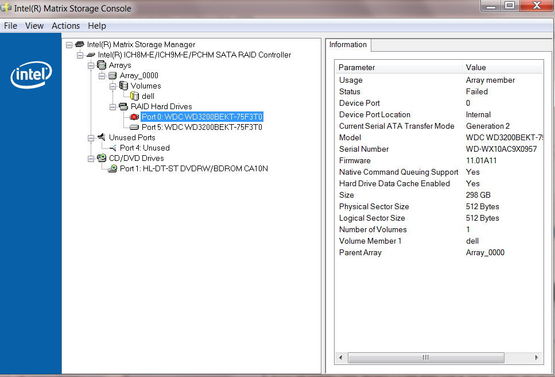The height and width of the screenshot is (377, 555).
Task: Click the Parameter column header
Action: [x=398, y=67]
